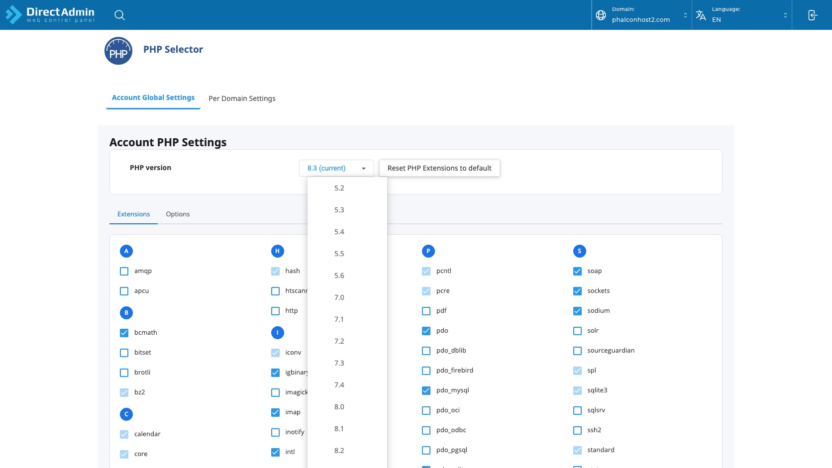Open the PHP version dropdown
The image size is (832, 468).
[336, 168]
